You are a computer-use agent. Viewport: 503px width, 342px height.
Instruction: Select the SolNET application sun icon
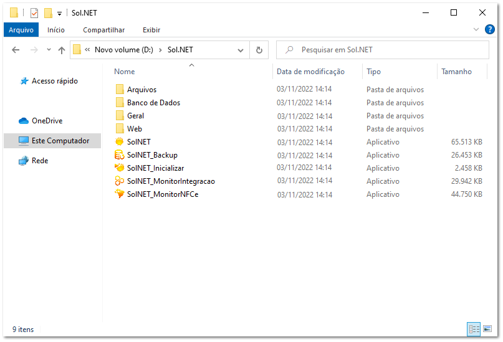point(119,141)
